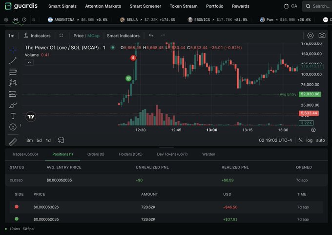This screenshot has height=235, width=332.
Task: Focus the Search field
Action: click(317, 6)
